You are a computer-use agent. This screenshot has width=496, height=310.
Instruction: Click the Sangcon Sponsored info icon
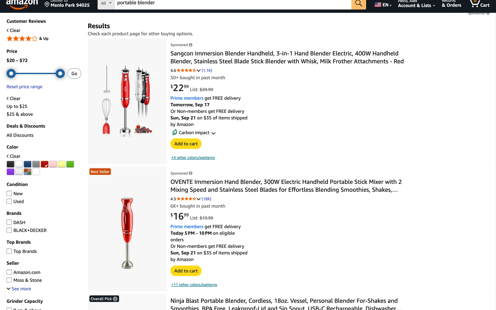(191, 45)
